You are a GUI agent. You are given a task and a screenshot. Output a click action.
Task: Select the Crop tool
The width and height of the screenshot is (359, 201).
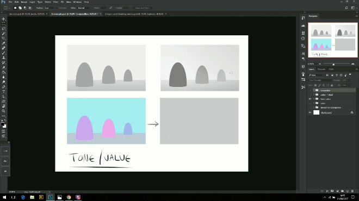pos(4,39)
